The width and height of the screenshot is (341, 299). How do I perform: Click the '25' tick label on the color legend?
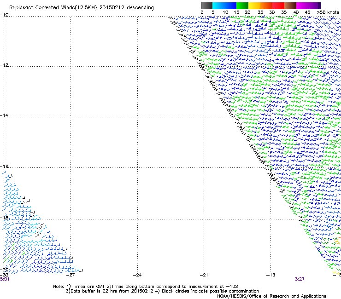click(x=260, y=12)
